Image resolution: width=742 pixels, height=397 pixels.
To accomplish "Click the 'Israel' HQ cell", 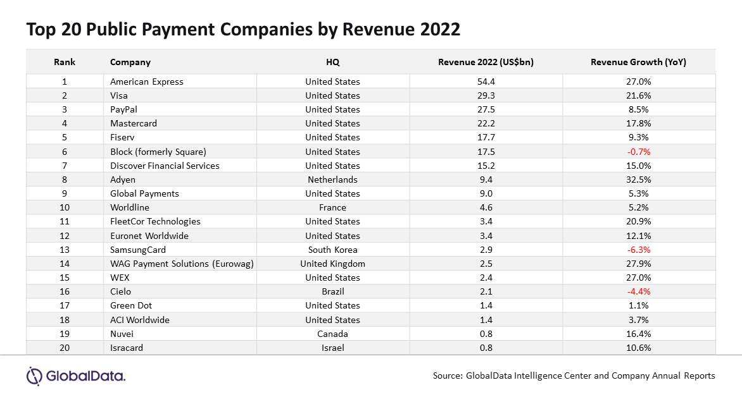I will [x=332, y=348].
